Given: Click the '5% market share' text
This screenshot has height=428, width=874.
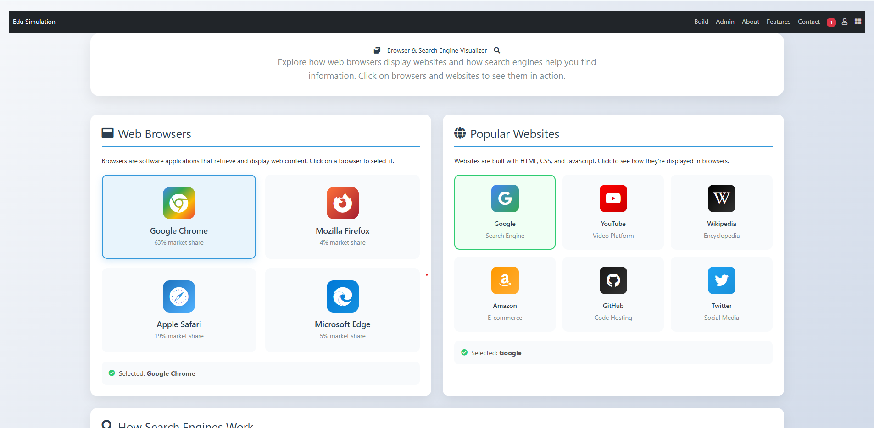Looking at the screenshot, I should pos(343,336).
